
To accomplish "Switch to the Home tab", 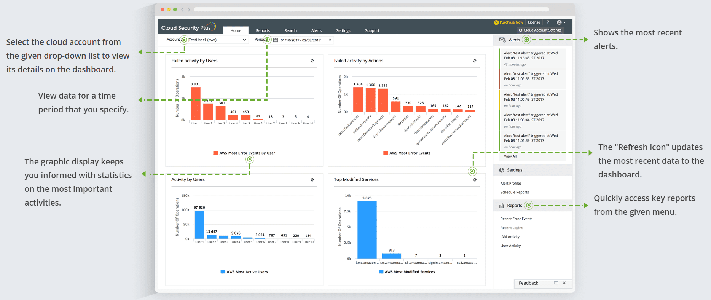I will pyautogui.click(x=236, y=30).
